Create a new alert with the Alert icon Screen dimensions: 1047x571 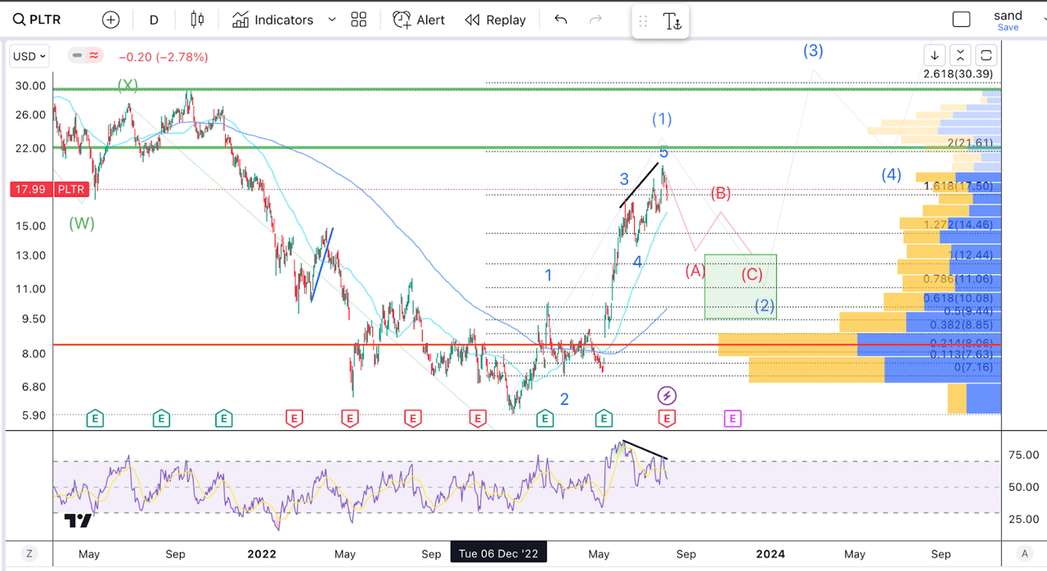[x=418, y=19]
